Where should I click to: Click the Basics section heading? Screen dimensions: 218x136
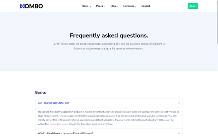point(41,92)
